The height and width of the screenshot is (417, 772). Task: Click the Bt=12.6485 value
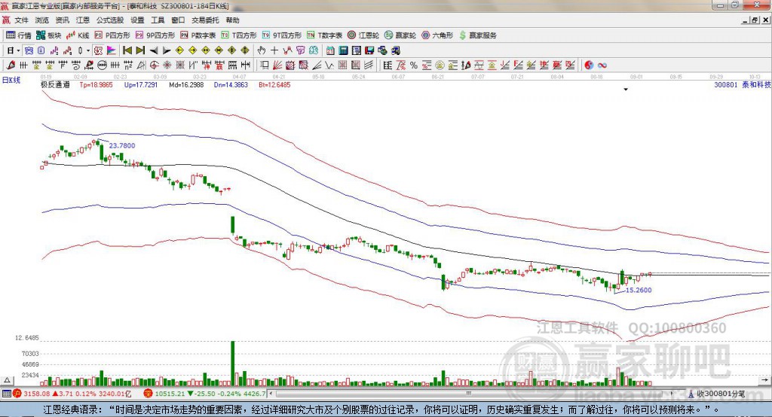(274, 85)
